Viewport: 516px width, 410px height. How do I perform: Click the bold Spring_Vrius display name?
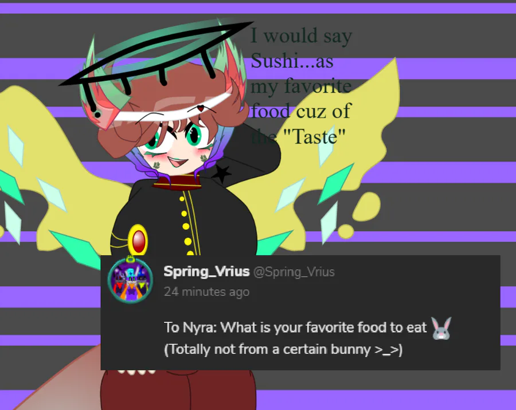pos(206,271)
